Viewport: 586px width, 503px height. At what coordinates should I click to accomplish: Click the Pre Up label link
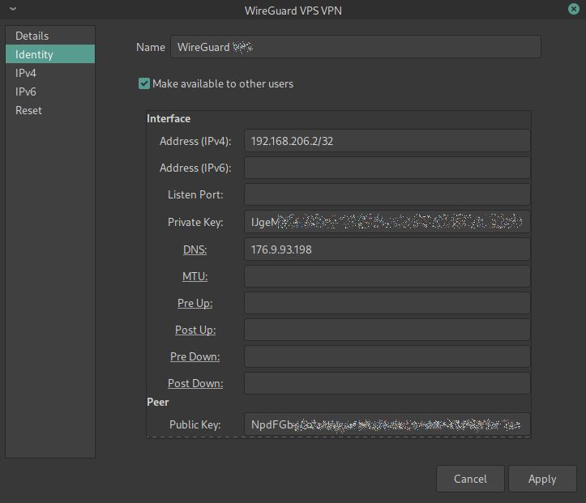(195, 303)
